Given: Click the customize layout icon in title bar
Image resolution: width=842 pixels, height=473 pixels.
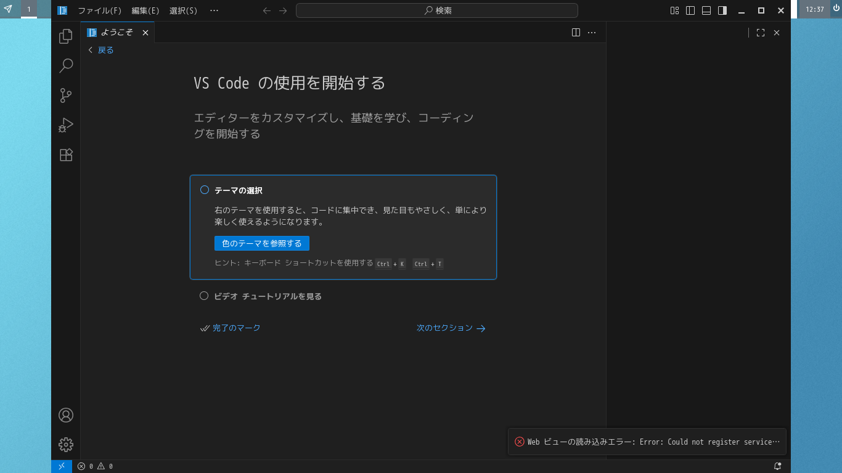Looking at the screenshot, I should click(x=675, y=10).
